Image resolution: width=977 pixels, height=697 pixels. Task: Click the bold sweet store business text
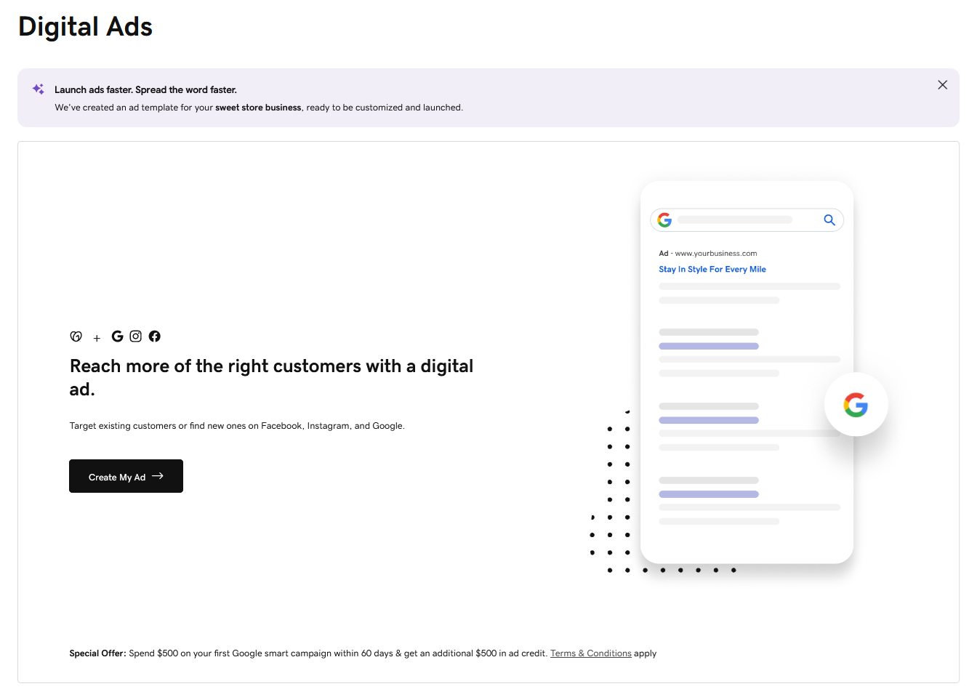258,108
